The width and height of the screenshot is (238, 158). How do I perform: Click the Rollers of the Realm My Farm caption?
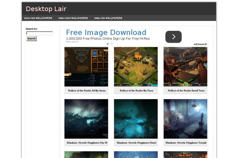(x=136, y=91)
